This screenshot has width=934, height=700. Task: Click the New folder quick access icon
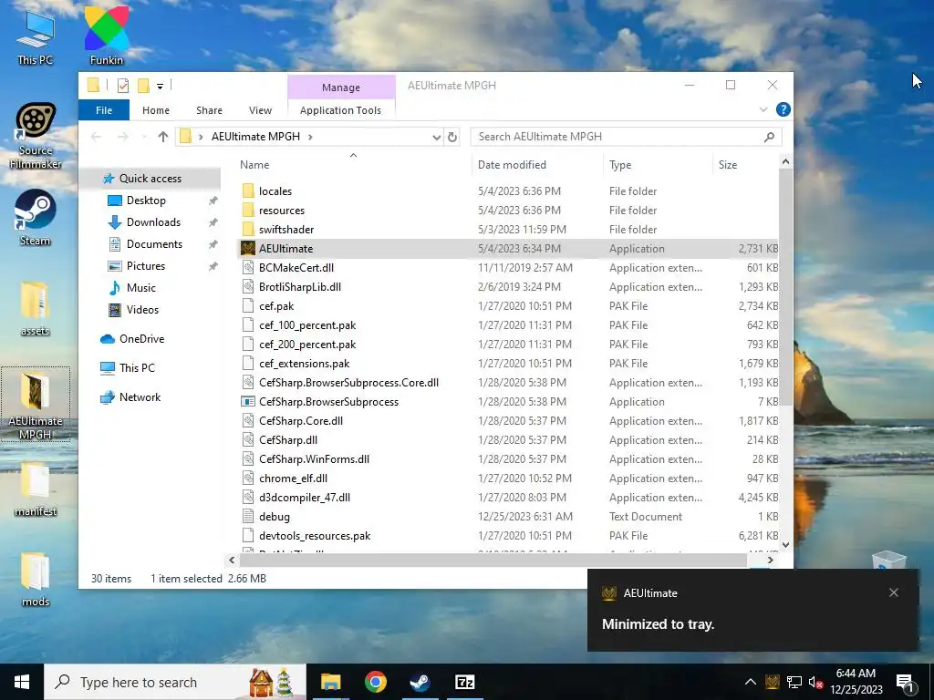(143, 86)
